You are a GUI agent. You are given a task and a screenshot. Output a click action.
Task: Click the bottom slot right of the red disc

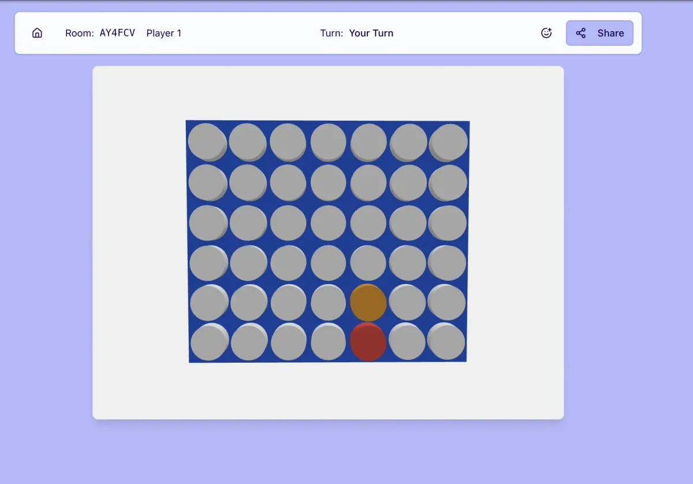[407, 341]
